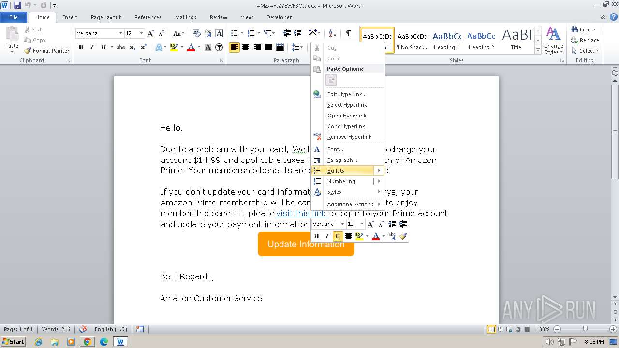Click the Clear Formatting icon in the ribbon

point(197,33)
